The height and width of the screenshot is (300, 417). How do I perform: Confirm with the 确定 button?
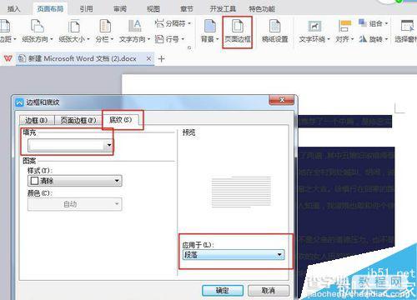tap(223, 291)
